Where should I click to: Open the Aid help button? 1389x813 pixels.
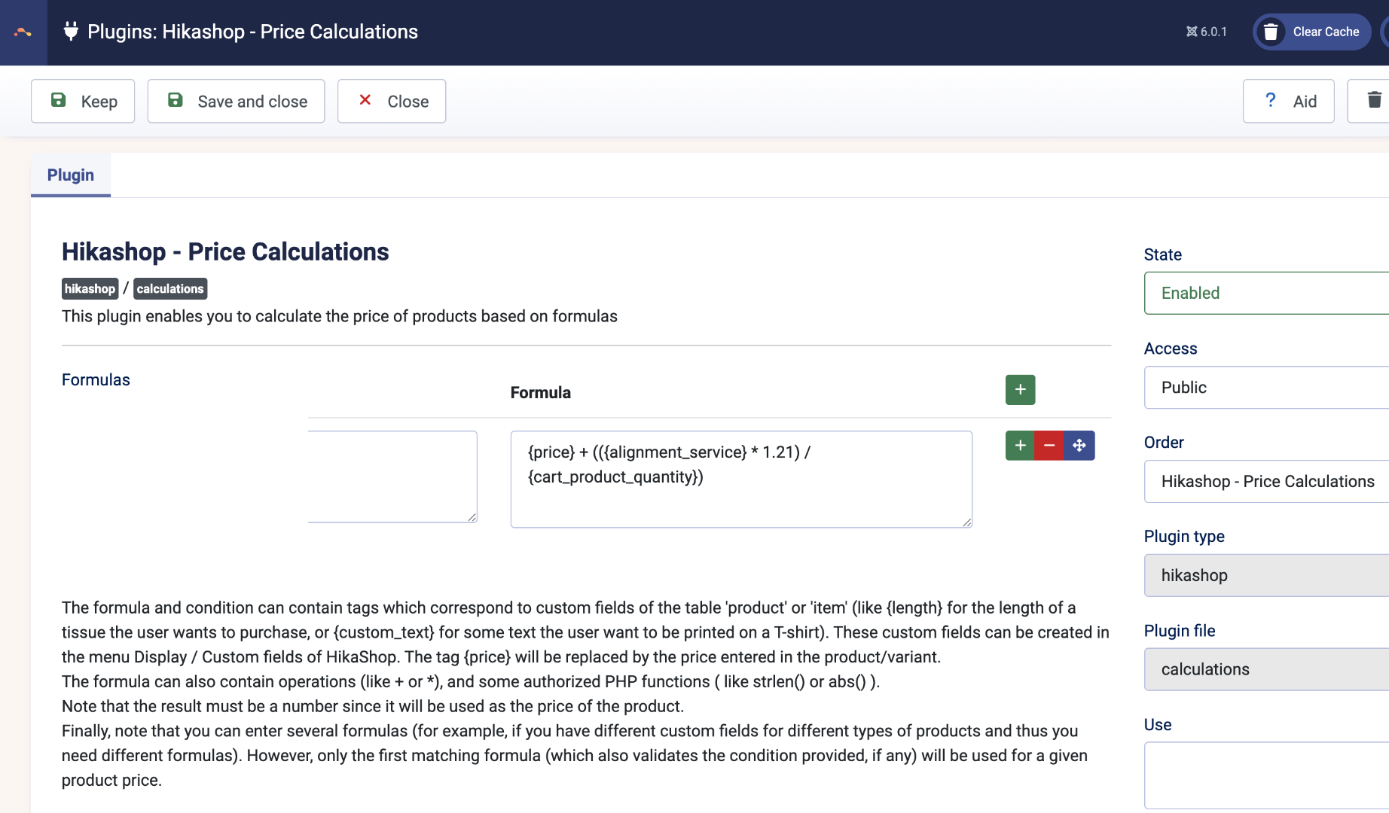click(x=1289, y=101)
